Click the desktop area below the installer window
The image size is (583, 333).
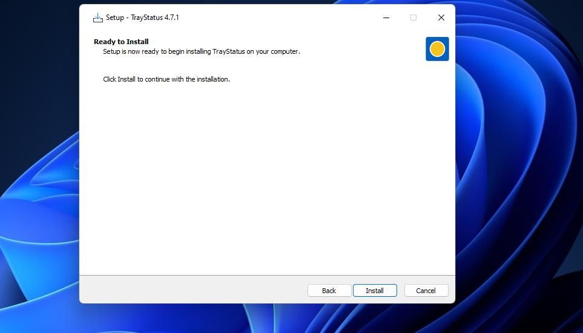(266, 318)
